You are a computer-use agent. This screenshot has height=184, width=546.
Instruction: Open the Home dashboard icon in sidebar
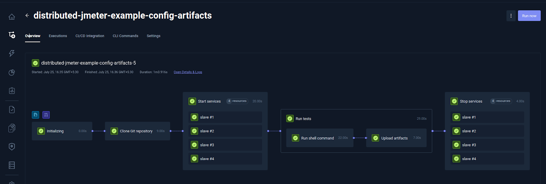[12, 17]
